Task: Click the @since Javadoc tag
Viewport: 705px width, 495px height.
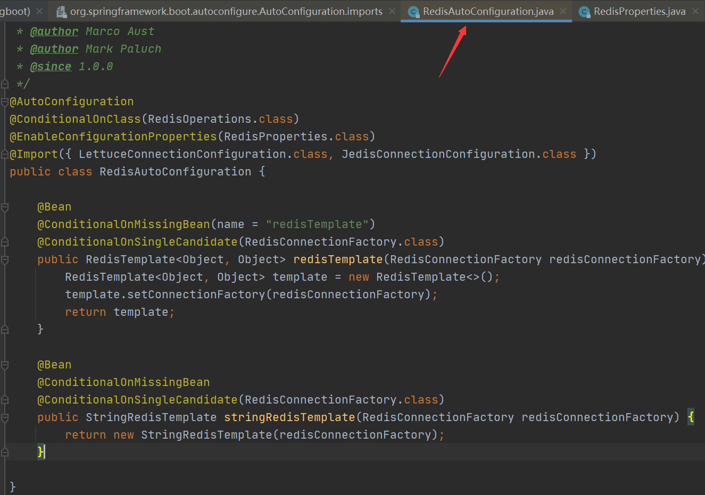Action: [x=51, y=66]
